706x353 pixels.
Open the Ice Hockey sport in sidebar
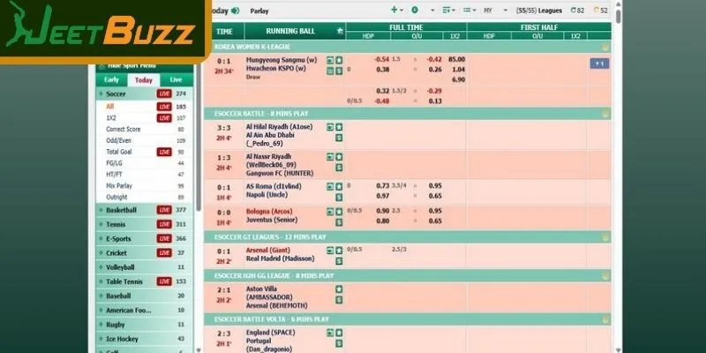144,339
